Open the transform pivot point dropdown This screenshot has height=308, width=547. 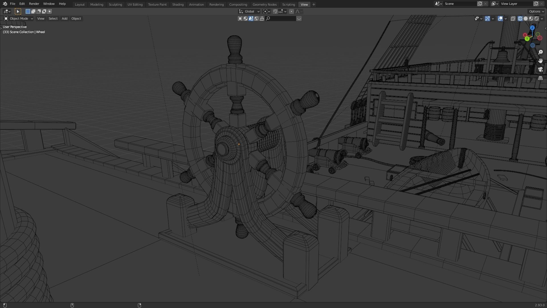pos(266,11)
